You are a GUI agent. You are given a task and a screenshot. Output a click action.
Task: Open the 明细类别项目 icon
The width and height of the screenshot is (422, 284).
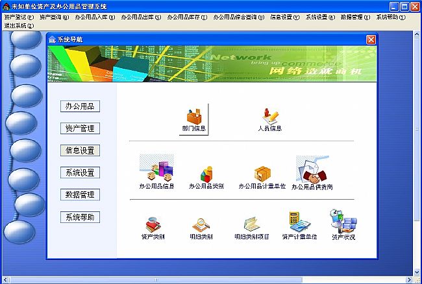pyautogui.click(x=252, y=228)
